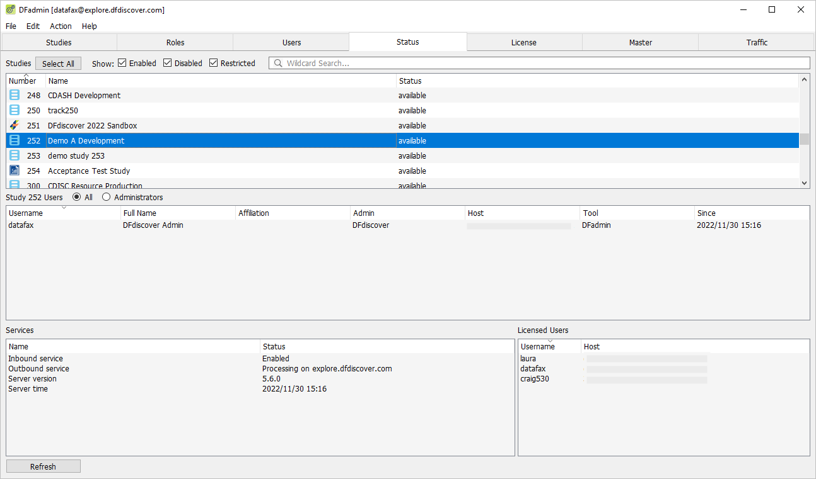Select the Acceptance Test Study name

click(x=89, y=171)
